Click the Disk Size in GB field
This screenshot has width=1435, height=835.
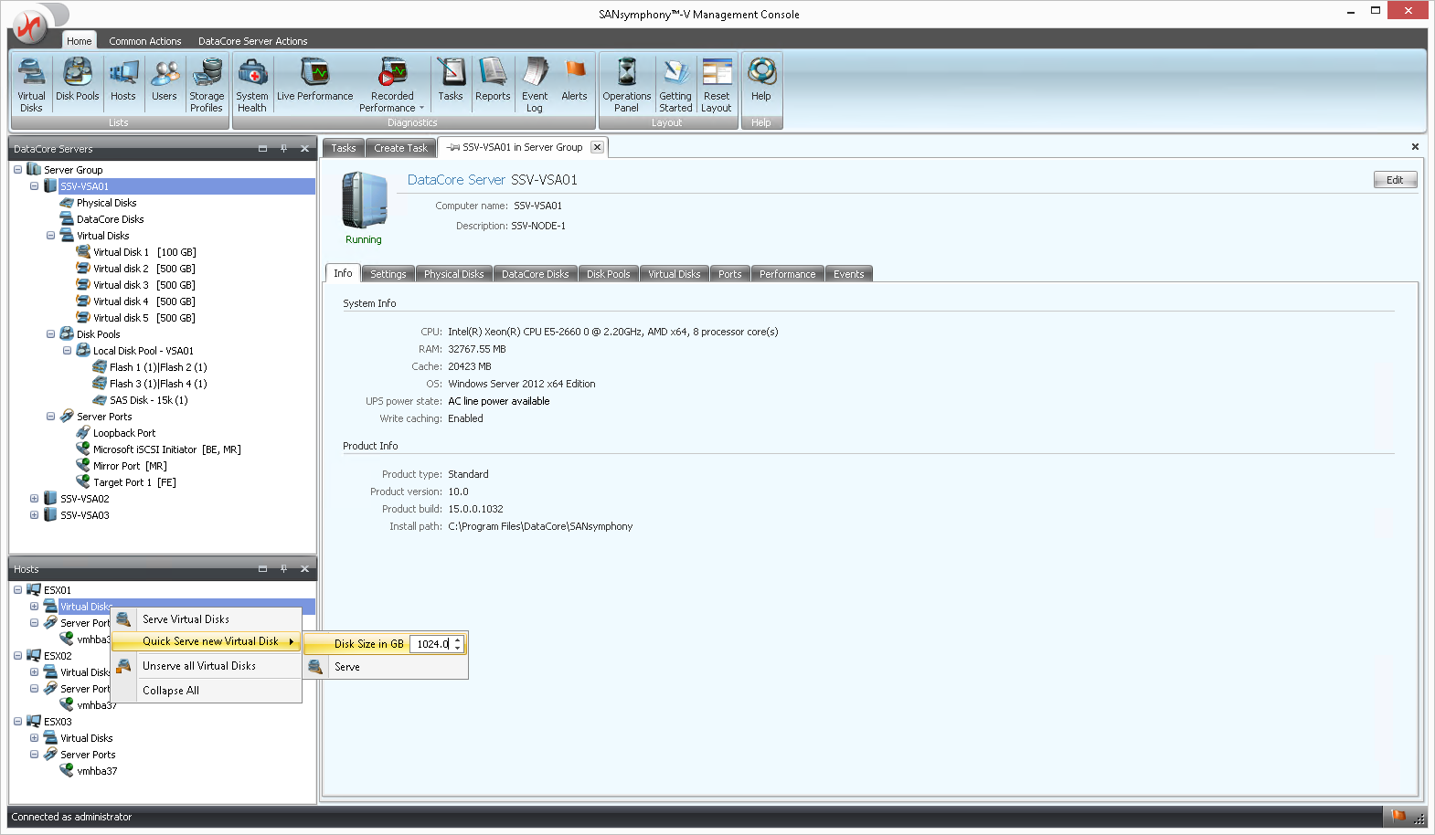431,644
